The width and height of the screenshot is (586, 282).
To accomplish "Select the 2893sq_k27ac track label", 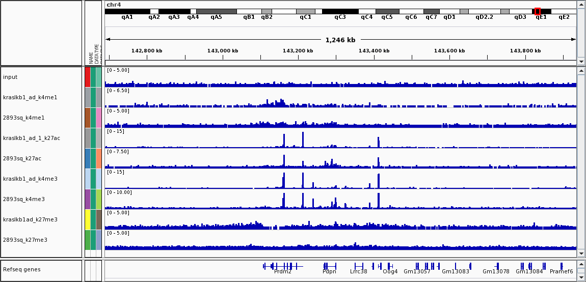I will 22,158.
